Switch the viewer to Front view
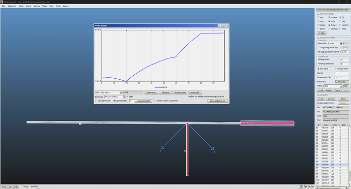The image size is (351, 189). [4, 186]
